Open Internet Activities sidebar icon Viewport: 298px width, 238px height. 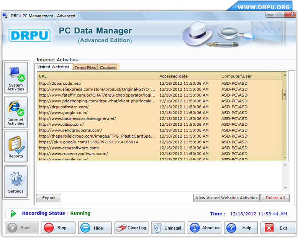[16, 112]
